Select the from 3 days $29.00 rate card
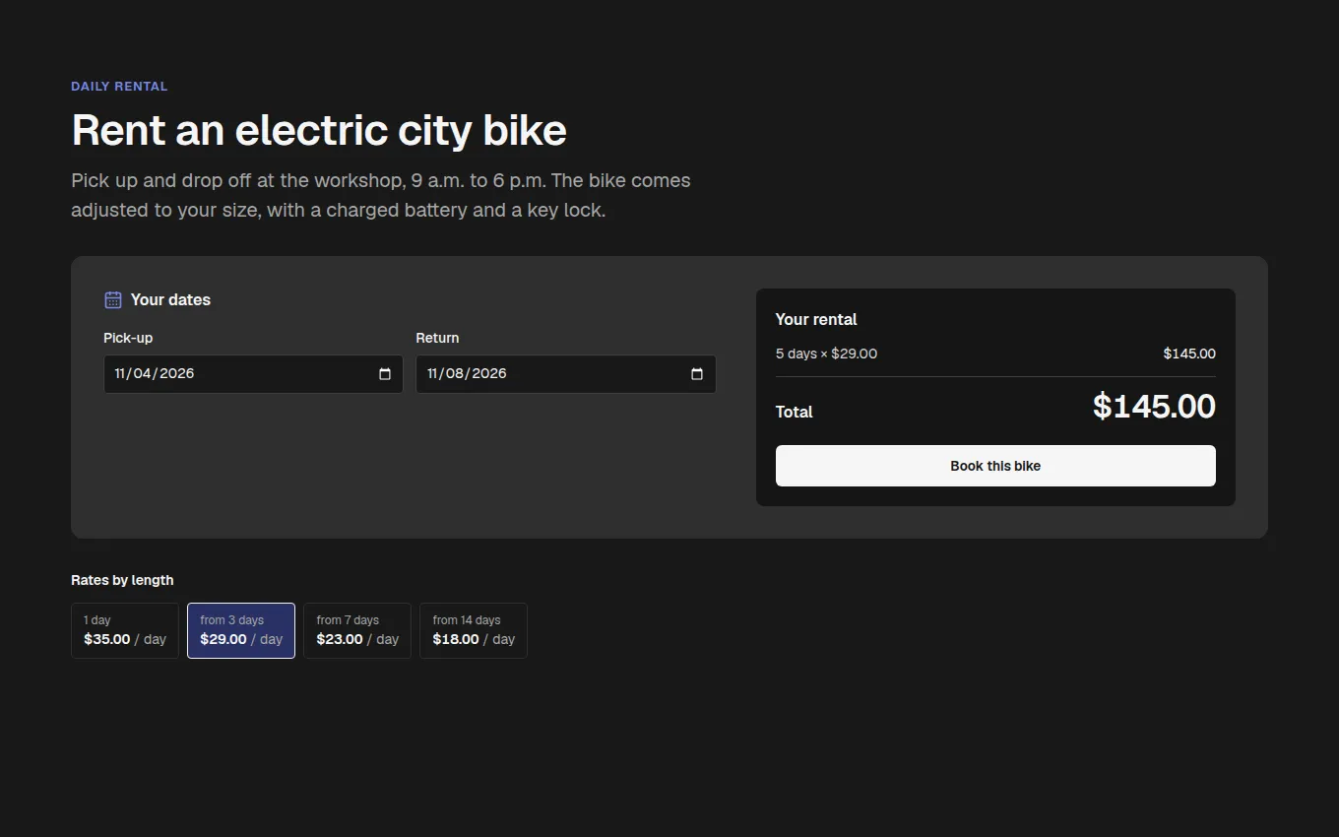1339x837 pixels. (241, 630)
